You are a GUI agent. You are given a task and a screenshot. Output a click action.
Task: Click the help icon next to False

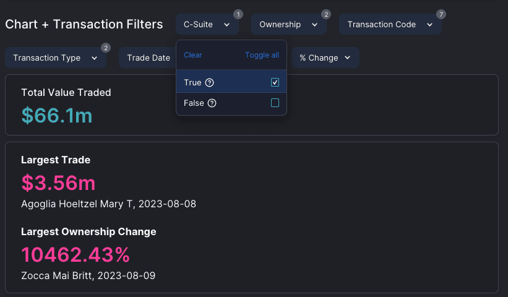(x=212, y=103)
